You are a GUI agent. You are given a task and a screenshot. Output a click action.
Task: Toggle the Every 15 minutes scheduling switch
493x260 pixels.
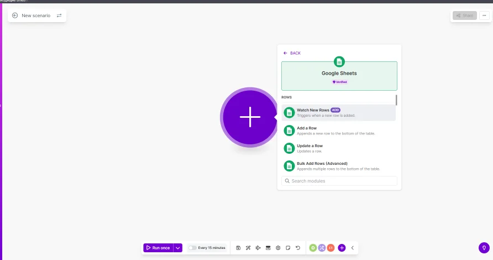tap(192, 248)
